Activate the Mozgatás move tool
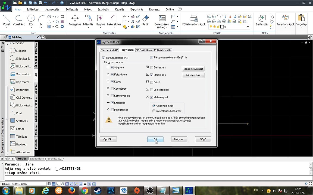This screenshot has width=313, height=195. point(75,21)
